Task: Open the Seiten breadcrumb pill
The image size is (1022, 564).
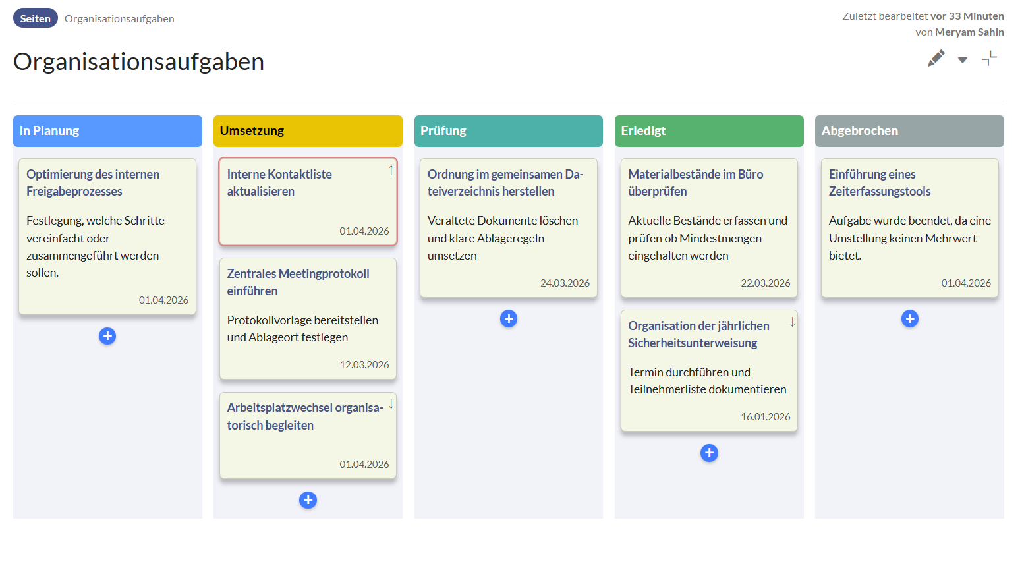Action: pos(36,18)
